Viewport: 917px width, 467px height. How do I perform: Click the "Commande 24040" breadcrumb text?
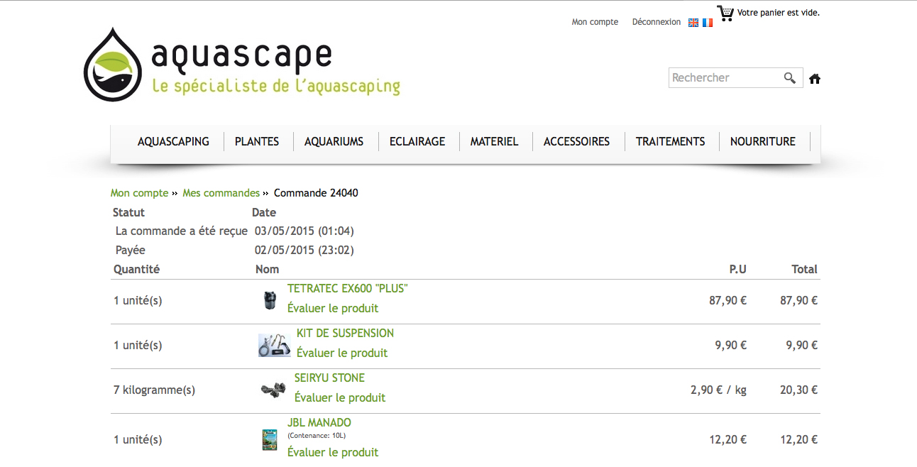(x=316, y=193)
